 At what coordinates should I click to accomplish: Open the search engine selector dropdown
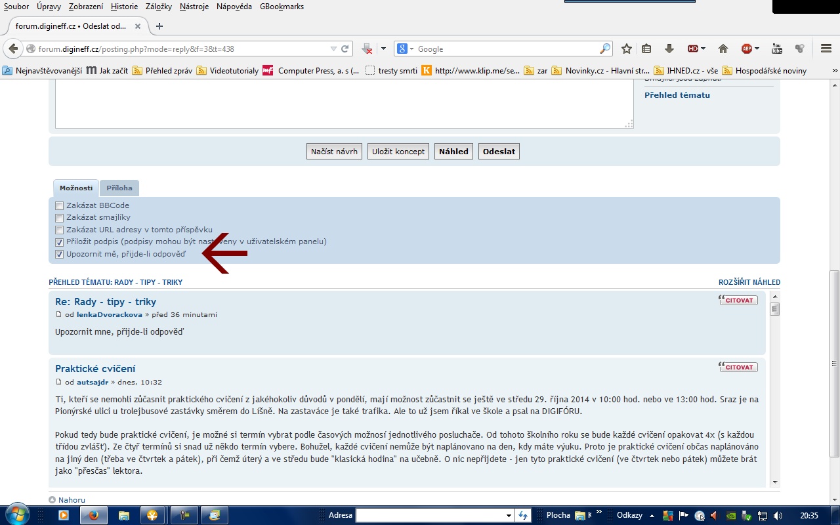tap(411, 49)
